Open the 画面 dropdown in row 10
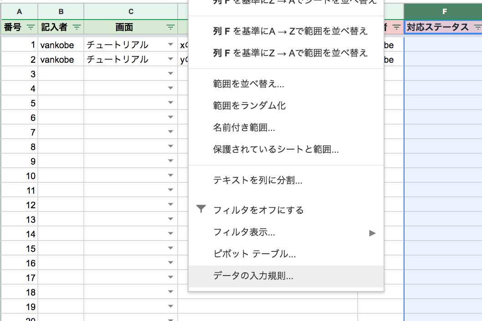Image resolution: width=482 pixels, height=321 pixels. tap(171, 176)
